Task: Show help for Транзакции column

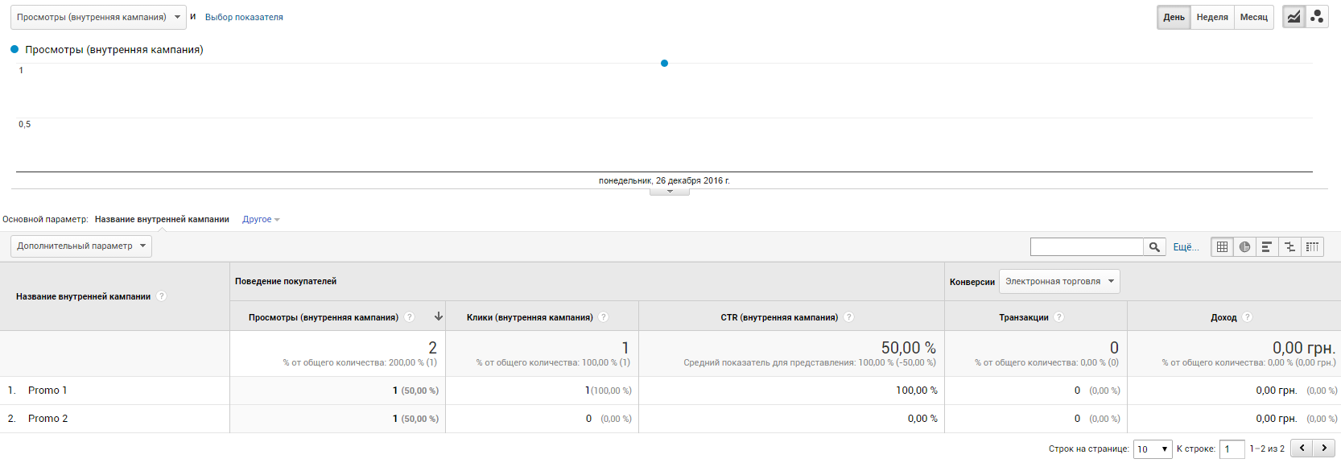Action: [x=1059, y=317]
